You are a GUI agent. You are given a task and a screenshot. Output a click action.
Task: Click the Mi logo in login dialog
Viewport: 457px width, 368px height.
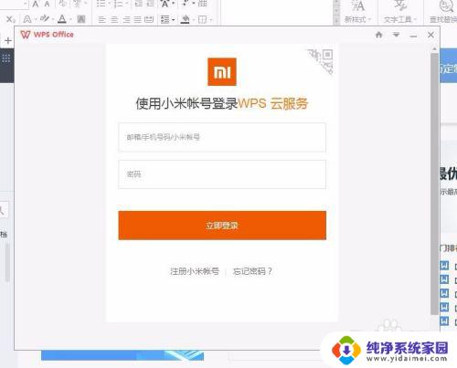222,72
